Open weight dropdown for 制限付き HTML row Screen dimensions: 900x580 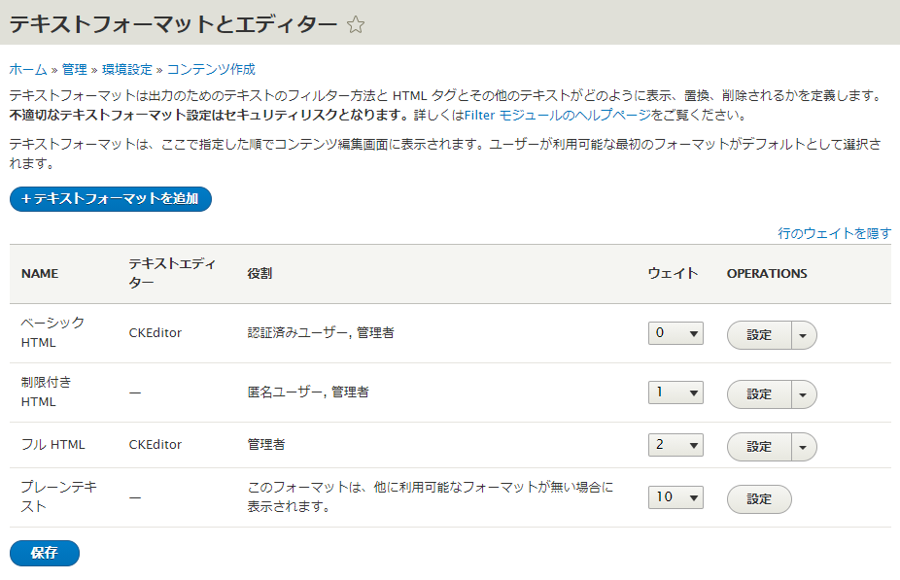(x=675, y=392)
